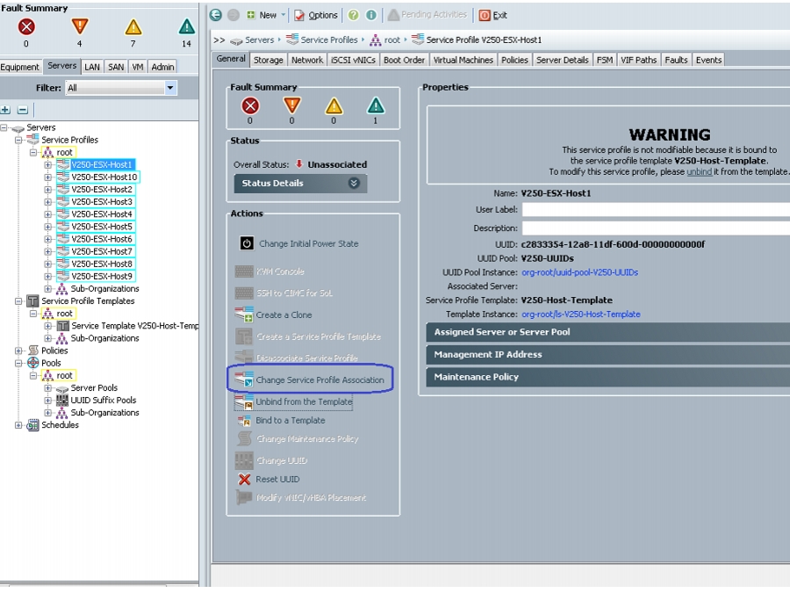Open the Server Details tab
Viewport: 790px width, 593px height.
[x=563, y=60]
